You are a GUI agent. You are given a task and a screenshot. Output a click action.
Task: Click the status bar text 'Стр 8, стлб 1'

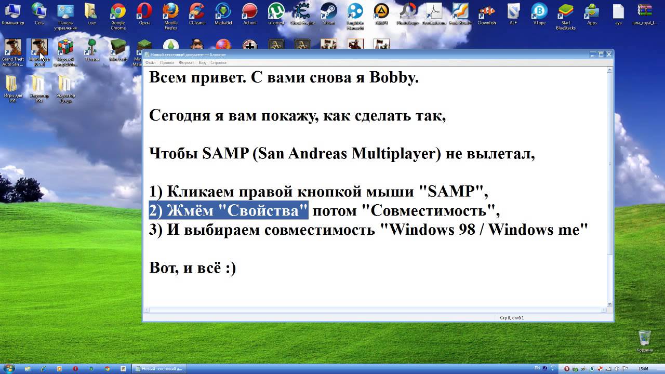pos(512,317)
